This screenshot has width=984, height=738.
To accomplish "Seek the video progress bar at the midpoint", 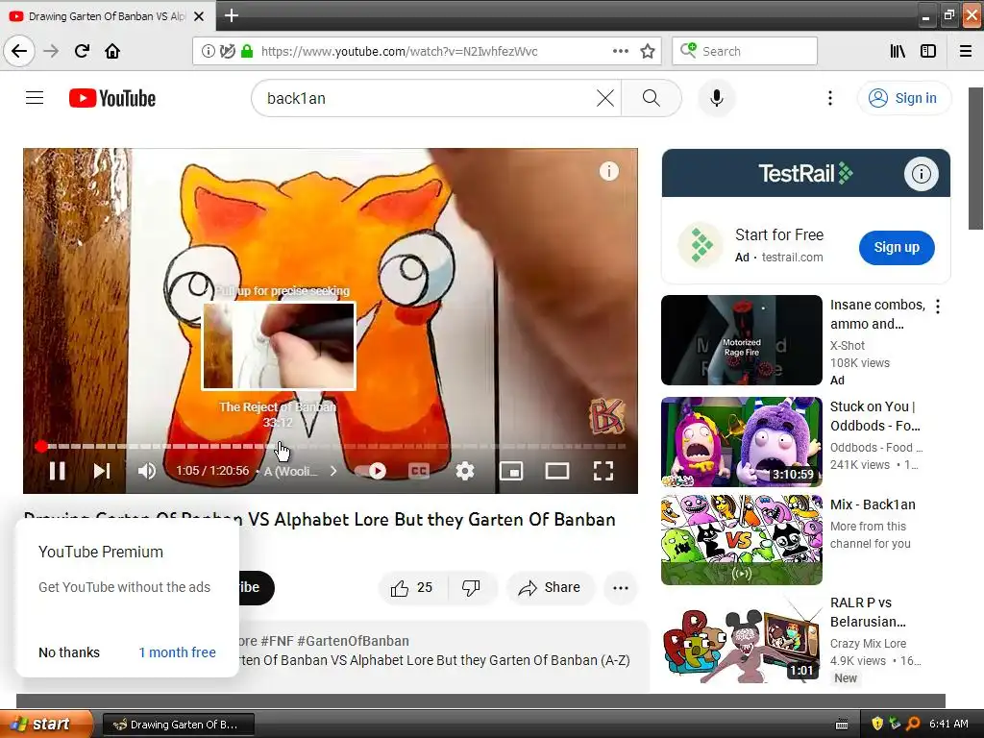I will click(331, 446).
